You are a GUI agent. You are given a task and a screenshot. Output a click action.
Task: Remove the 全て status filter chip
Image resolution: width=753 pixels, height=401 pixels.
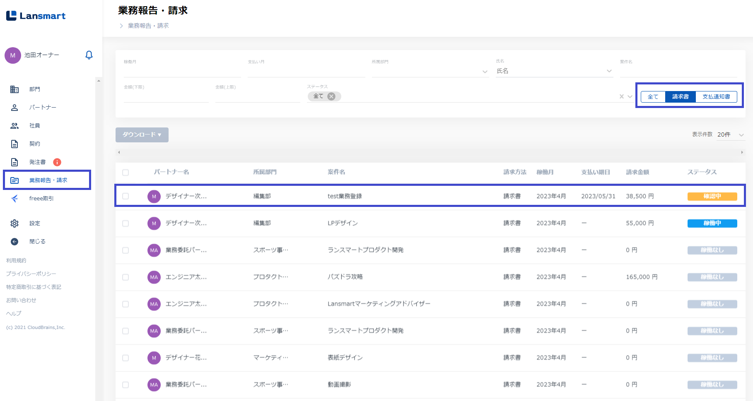(x=331, y=96)
